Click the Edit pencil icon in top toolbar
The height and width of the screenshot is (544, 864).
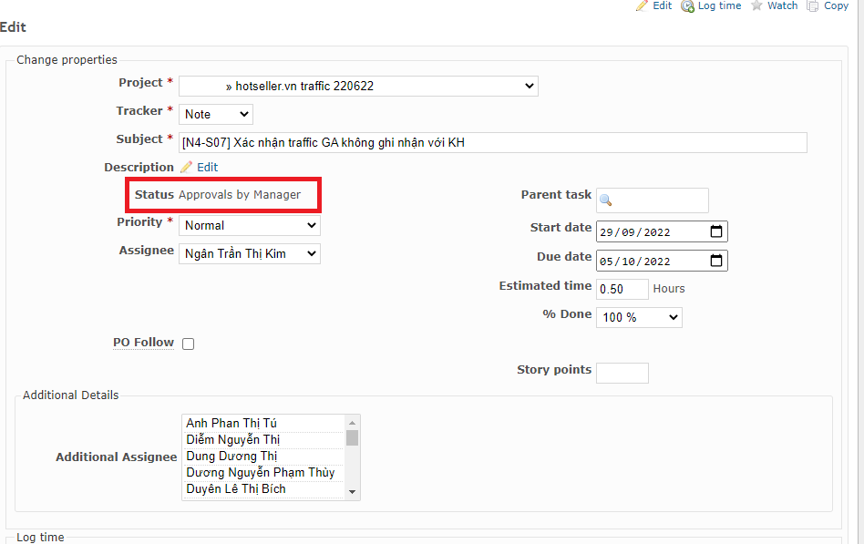(x=643, y=5)
